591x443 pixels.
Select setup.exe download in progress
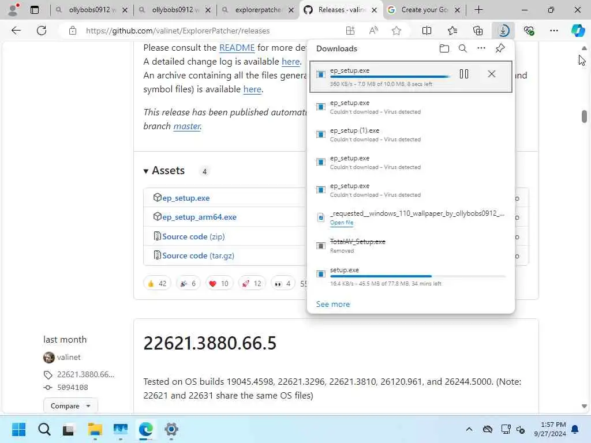point(411,276)
